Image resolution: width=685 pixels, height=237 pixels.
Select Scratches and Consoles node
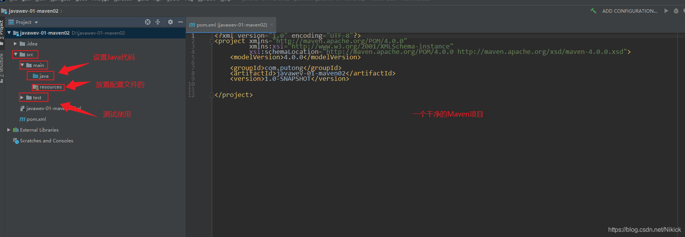pos(46,140)
